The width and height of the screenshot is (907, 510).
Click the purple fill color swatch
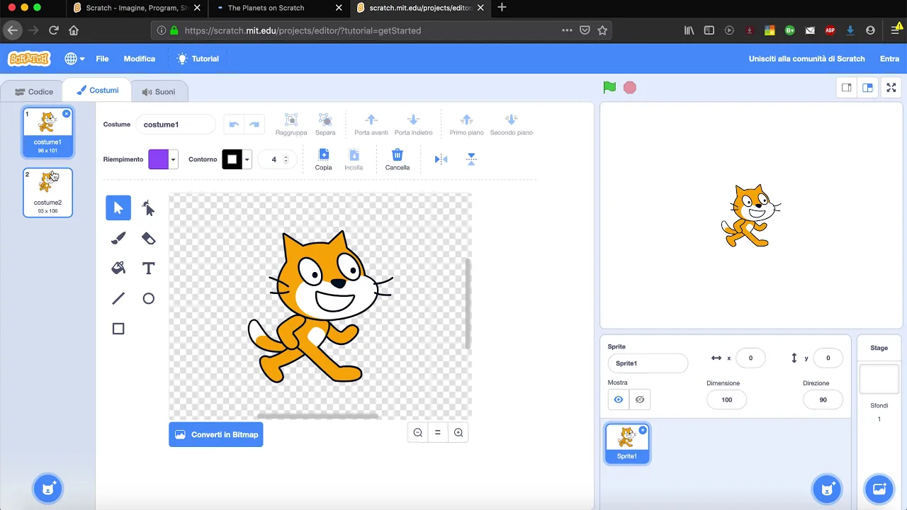[158, 159]
